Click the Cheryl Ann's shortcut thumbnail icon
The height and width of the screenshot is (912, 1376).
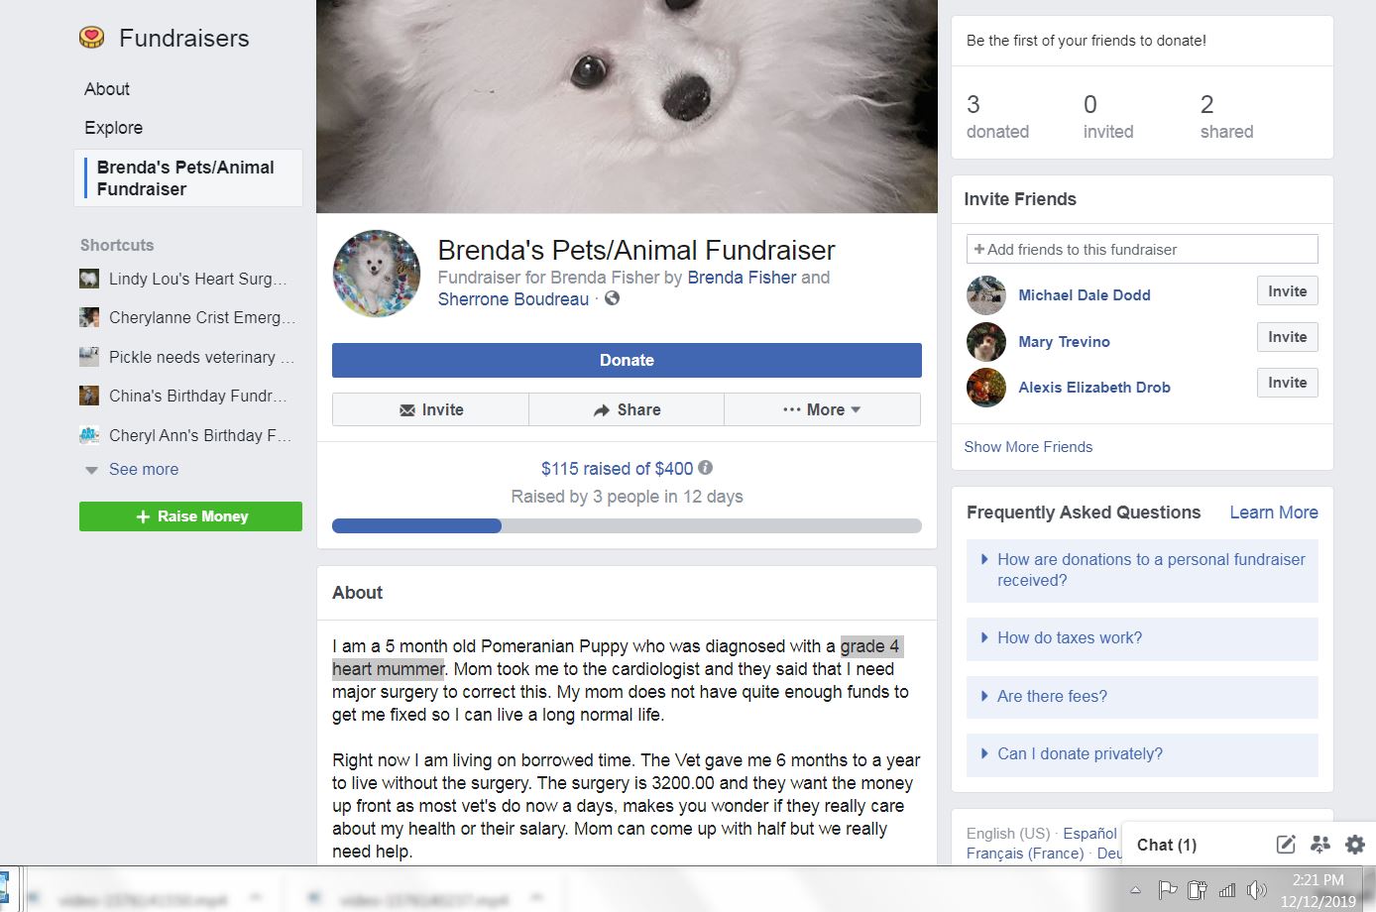[89, 434]
